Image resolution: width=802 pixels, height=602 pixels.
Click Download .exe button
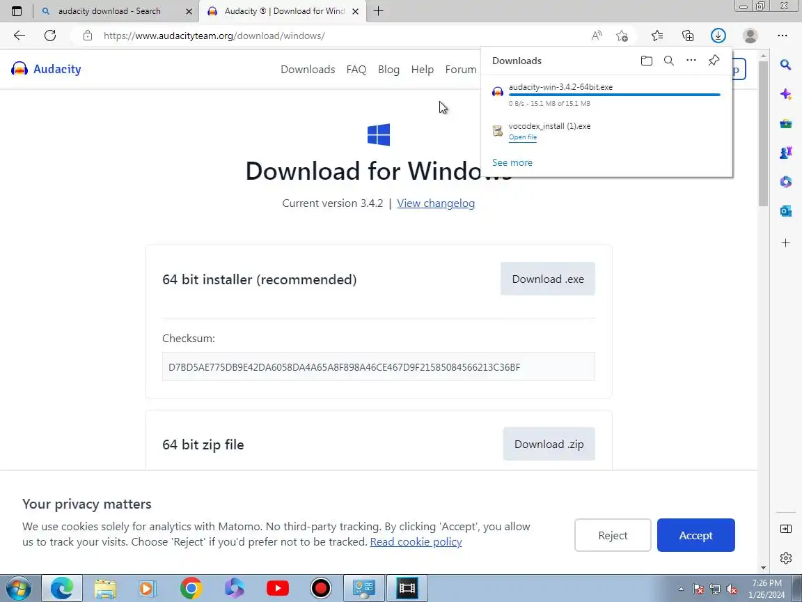coord(547,279)
